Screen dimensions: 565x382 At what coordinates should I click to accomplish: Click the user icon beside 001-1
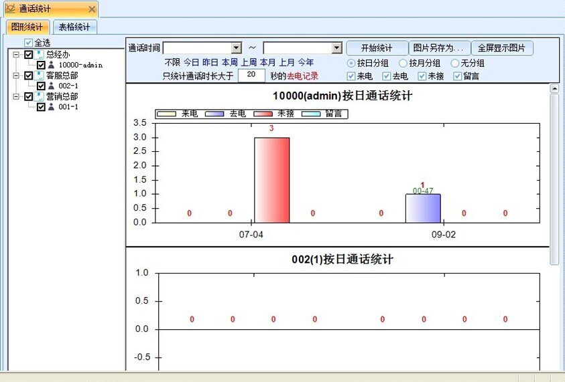tap(52, 107)
